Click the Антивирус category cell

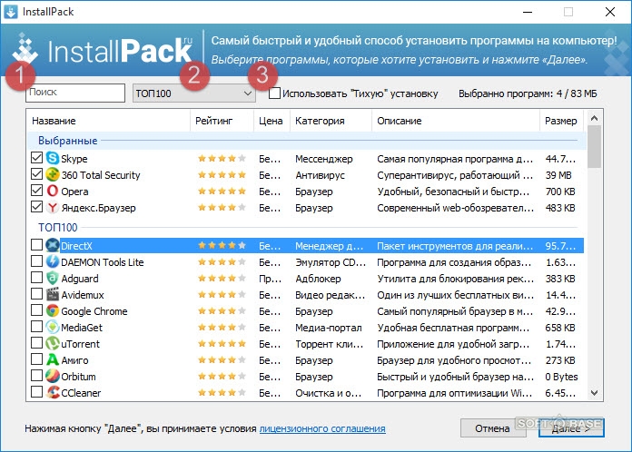pyautogui.click(x=320, y=175)
